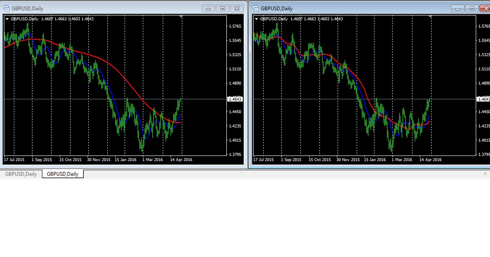
Task: Minimize the right GBPUSD chart window
Action: click(x=458, y=9)
